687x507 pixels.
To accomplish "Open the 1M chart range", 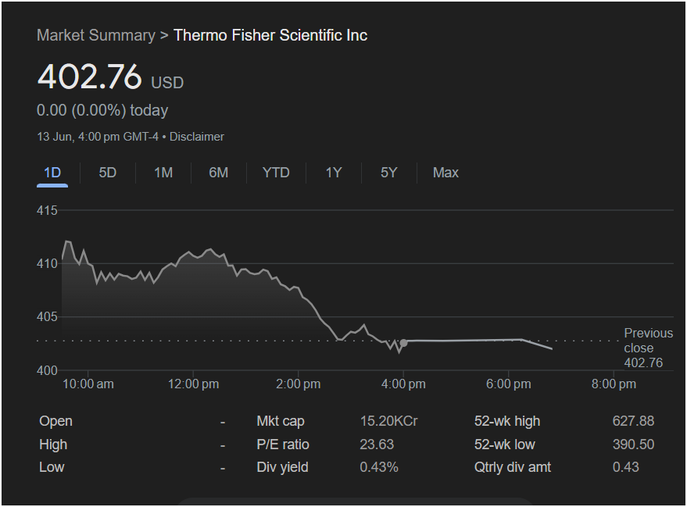I will pos(163,173).
